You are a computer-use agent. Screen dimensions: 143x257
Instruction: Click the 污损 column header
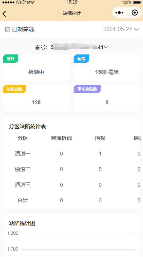[x=100, y=138]
